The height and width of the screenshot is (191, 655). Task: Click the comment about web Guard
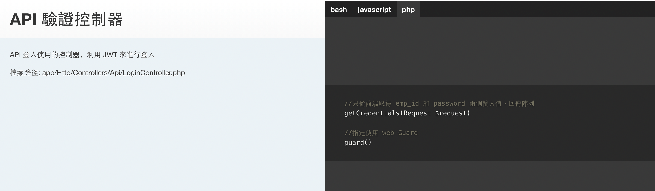[x=381, y=133]
